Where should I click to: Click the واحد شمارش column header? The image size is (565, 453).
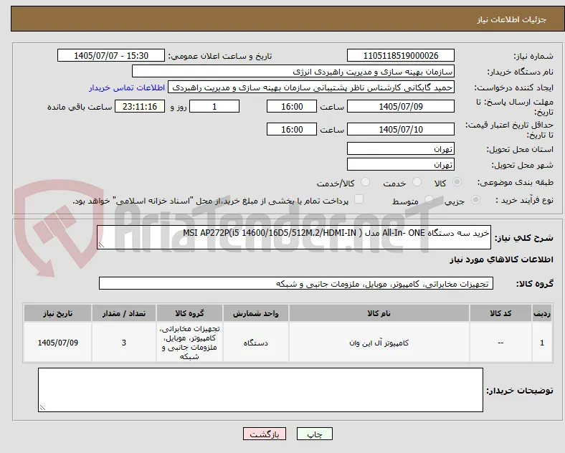coord(255,313)
